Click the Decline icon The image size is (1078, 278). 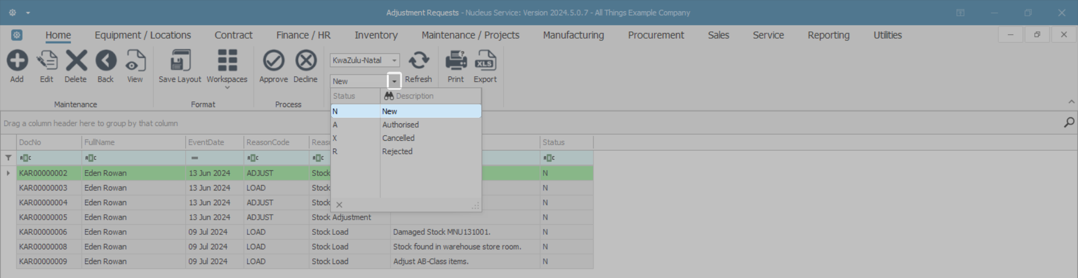305,61
